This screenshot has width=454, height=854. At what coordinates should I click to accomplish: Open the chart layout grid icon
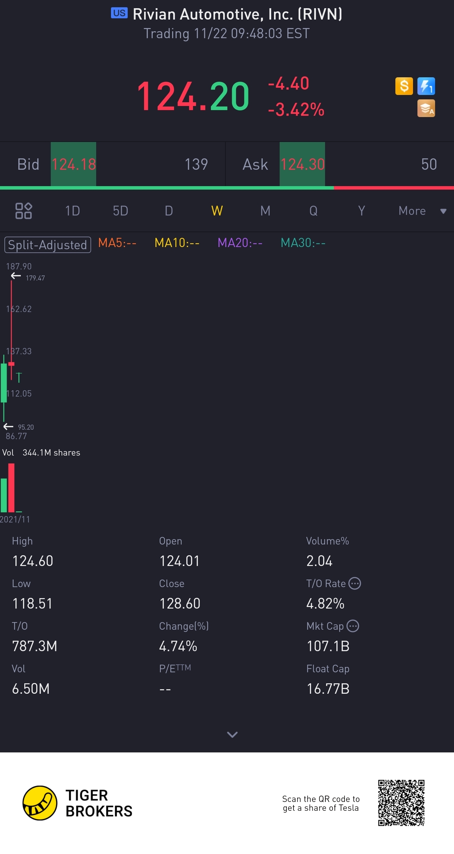(24, 211)
